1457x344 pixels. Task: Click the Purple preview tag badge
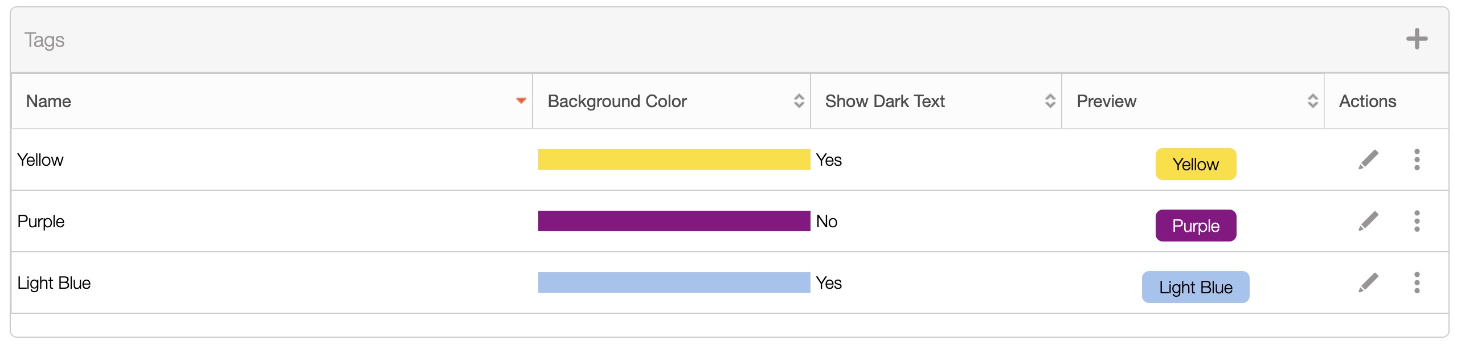coord(1196,226)
